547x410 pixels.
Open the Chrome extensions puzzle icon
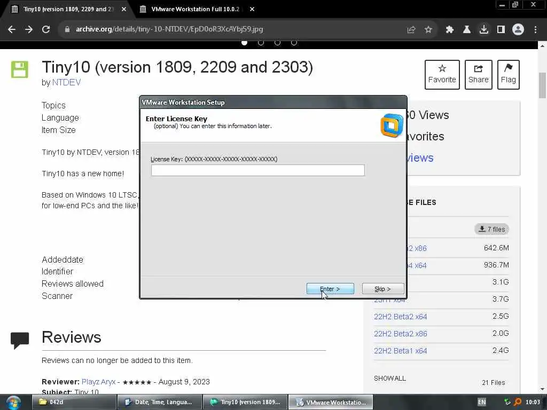(449, 30)
